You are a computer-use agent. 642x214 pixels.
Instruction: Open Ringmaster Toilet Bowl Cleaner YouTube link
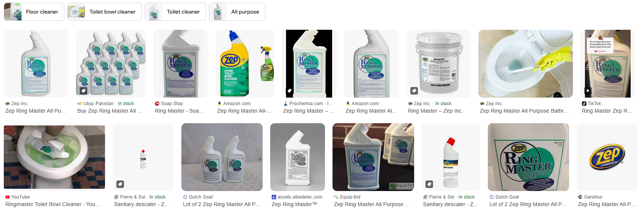(53, 204)
